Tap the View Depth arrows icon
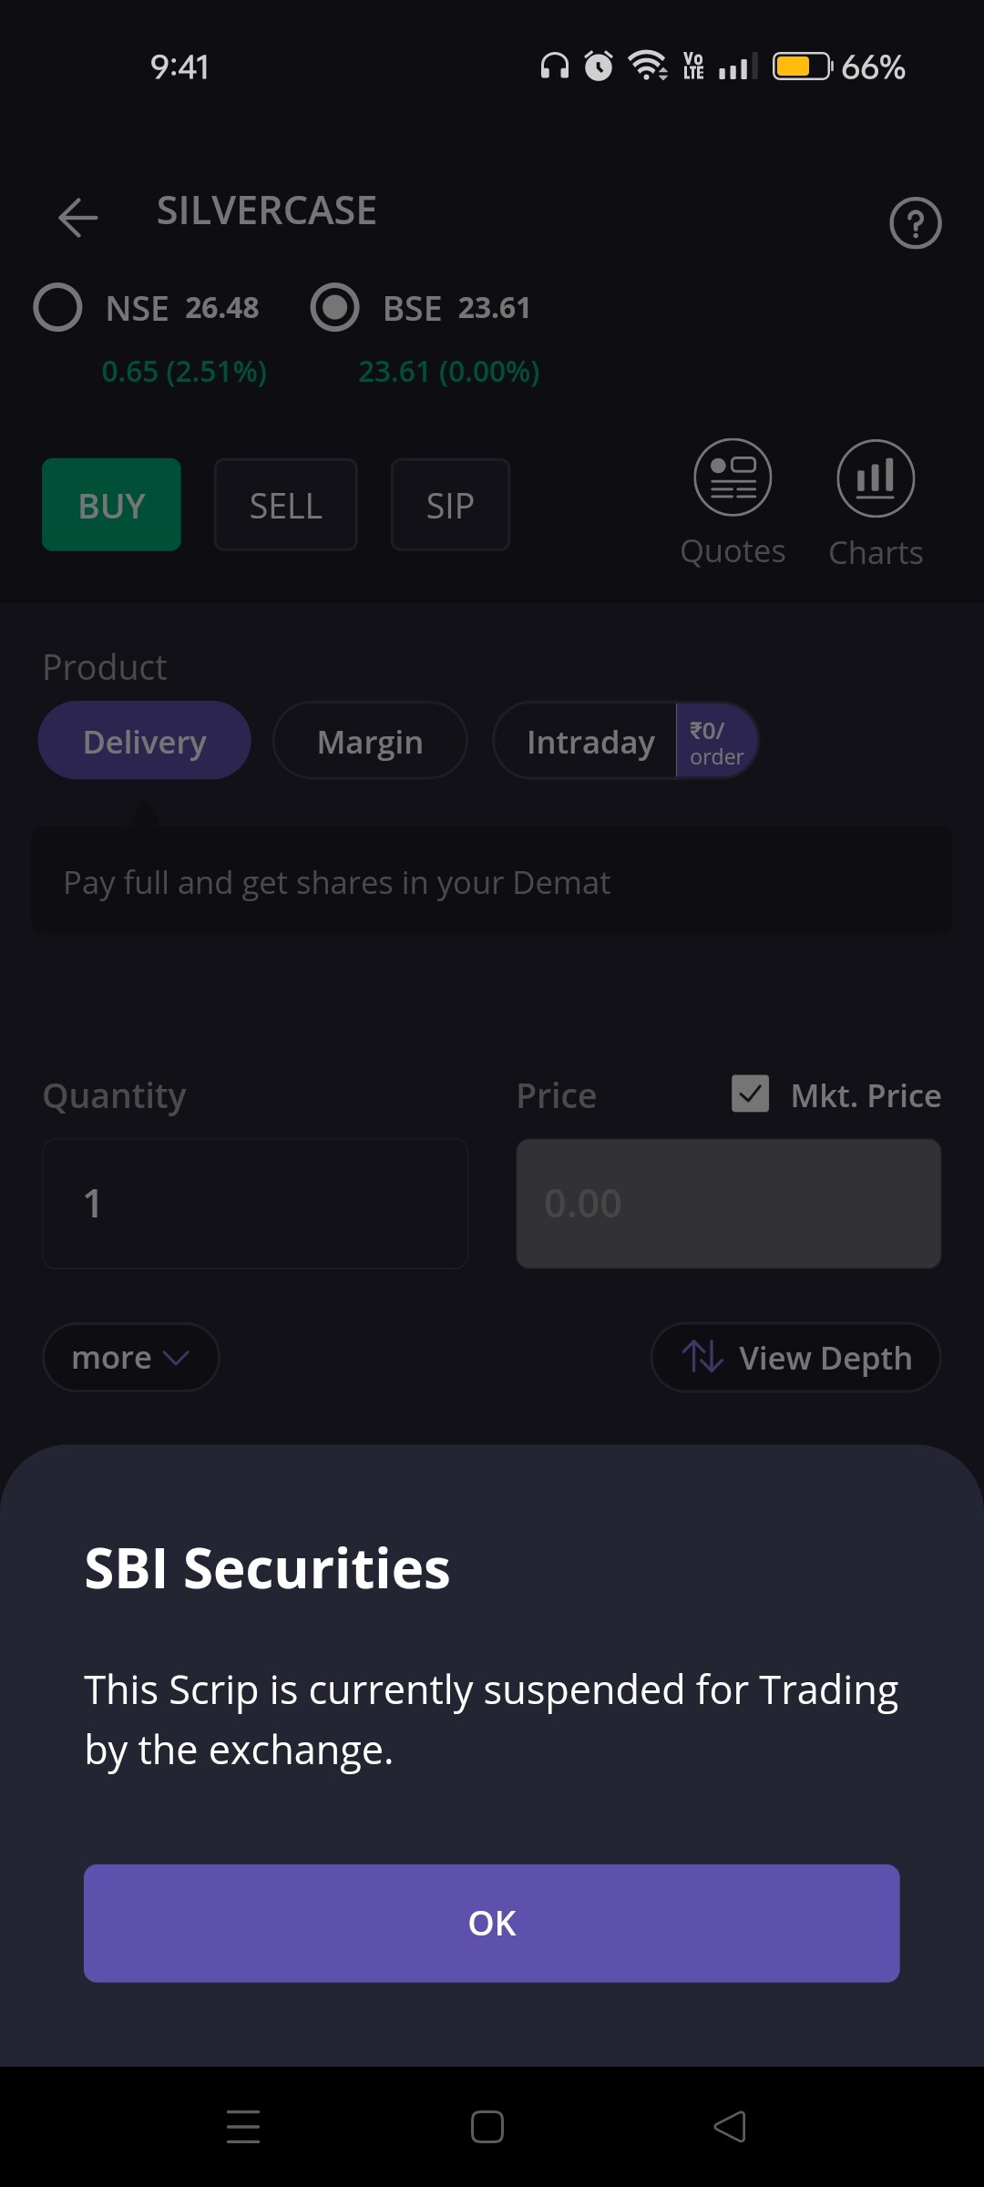 (702, 1357)
